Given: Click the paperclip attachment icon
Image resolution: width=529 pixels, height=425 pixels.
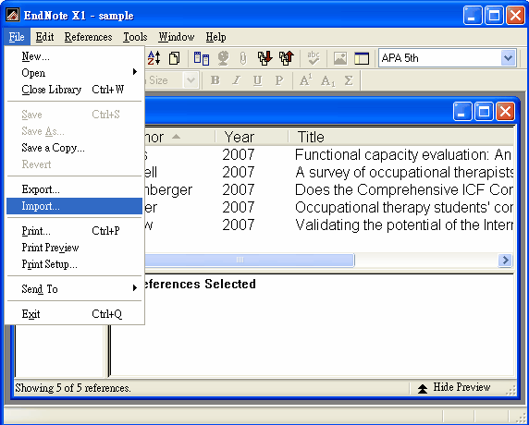Looking at the screenshot, I should [x=243, y=58].
